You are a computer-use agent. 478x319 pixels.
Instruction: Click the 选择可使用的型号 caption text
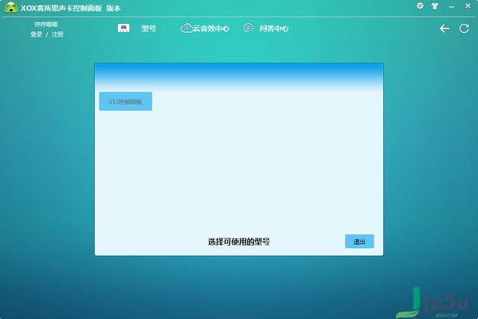tap(239, 242)
